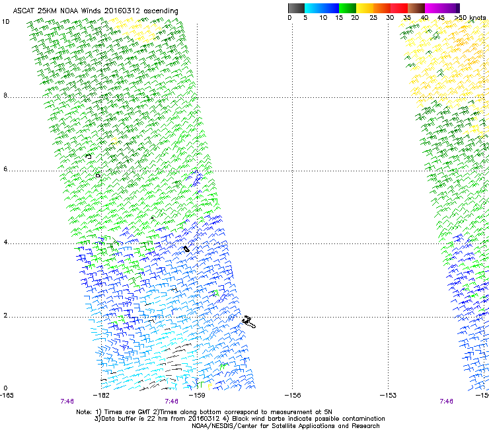
Task: Click the gray 0-5 knots color swatch
Action: click(x=296, y=8)
